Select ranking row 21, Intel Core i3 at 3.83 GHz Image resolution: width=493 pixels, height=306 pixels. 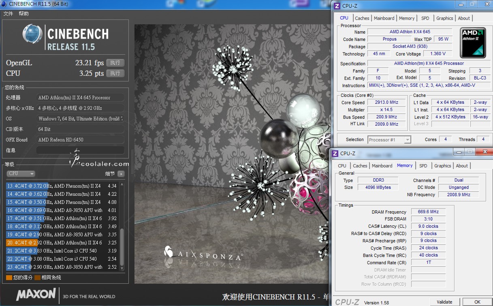62,251
